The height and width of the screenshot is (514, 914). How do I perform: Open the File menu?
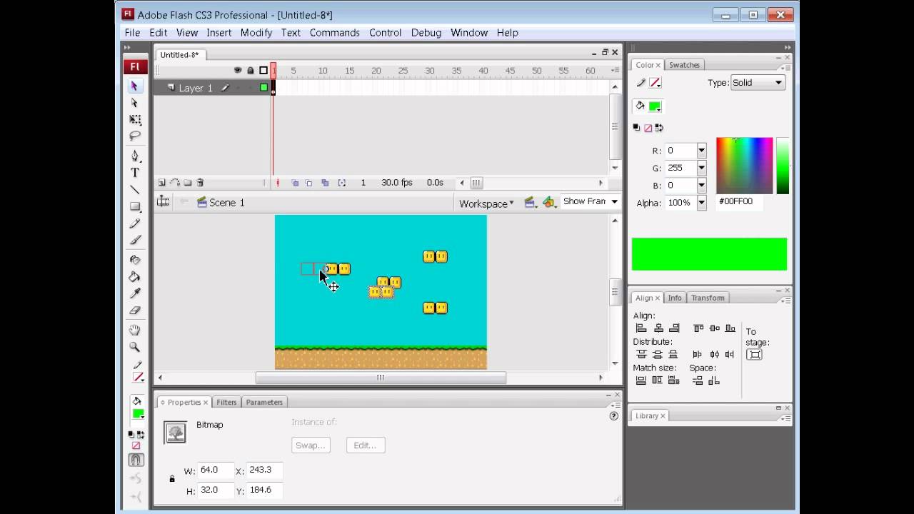pos(132,33)
